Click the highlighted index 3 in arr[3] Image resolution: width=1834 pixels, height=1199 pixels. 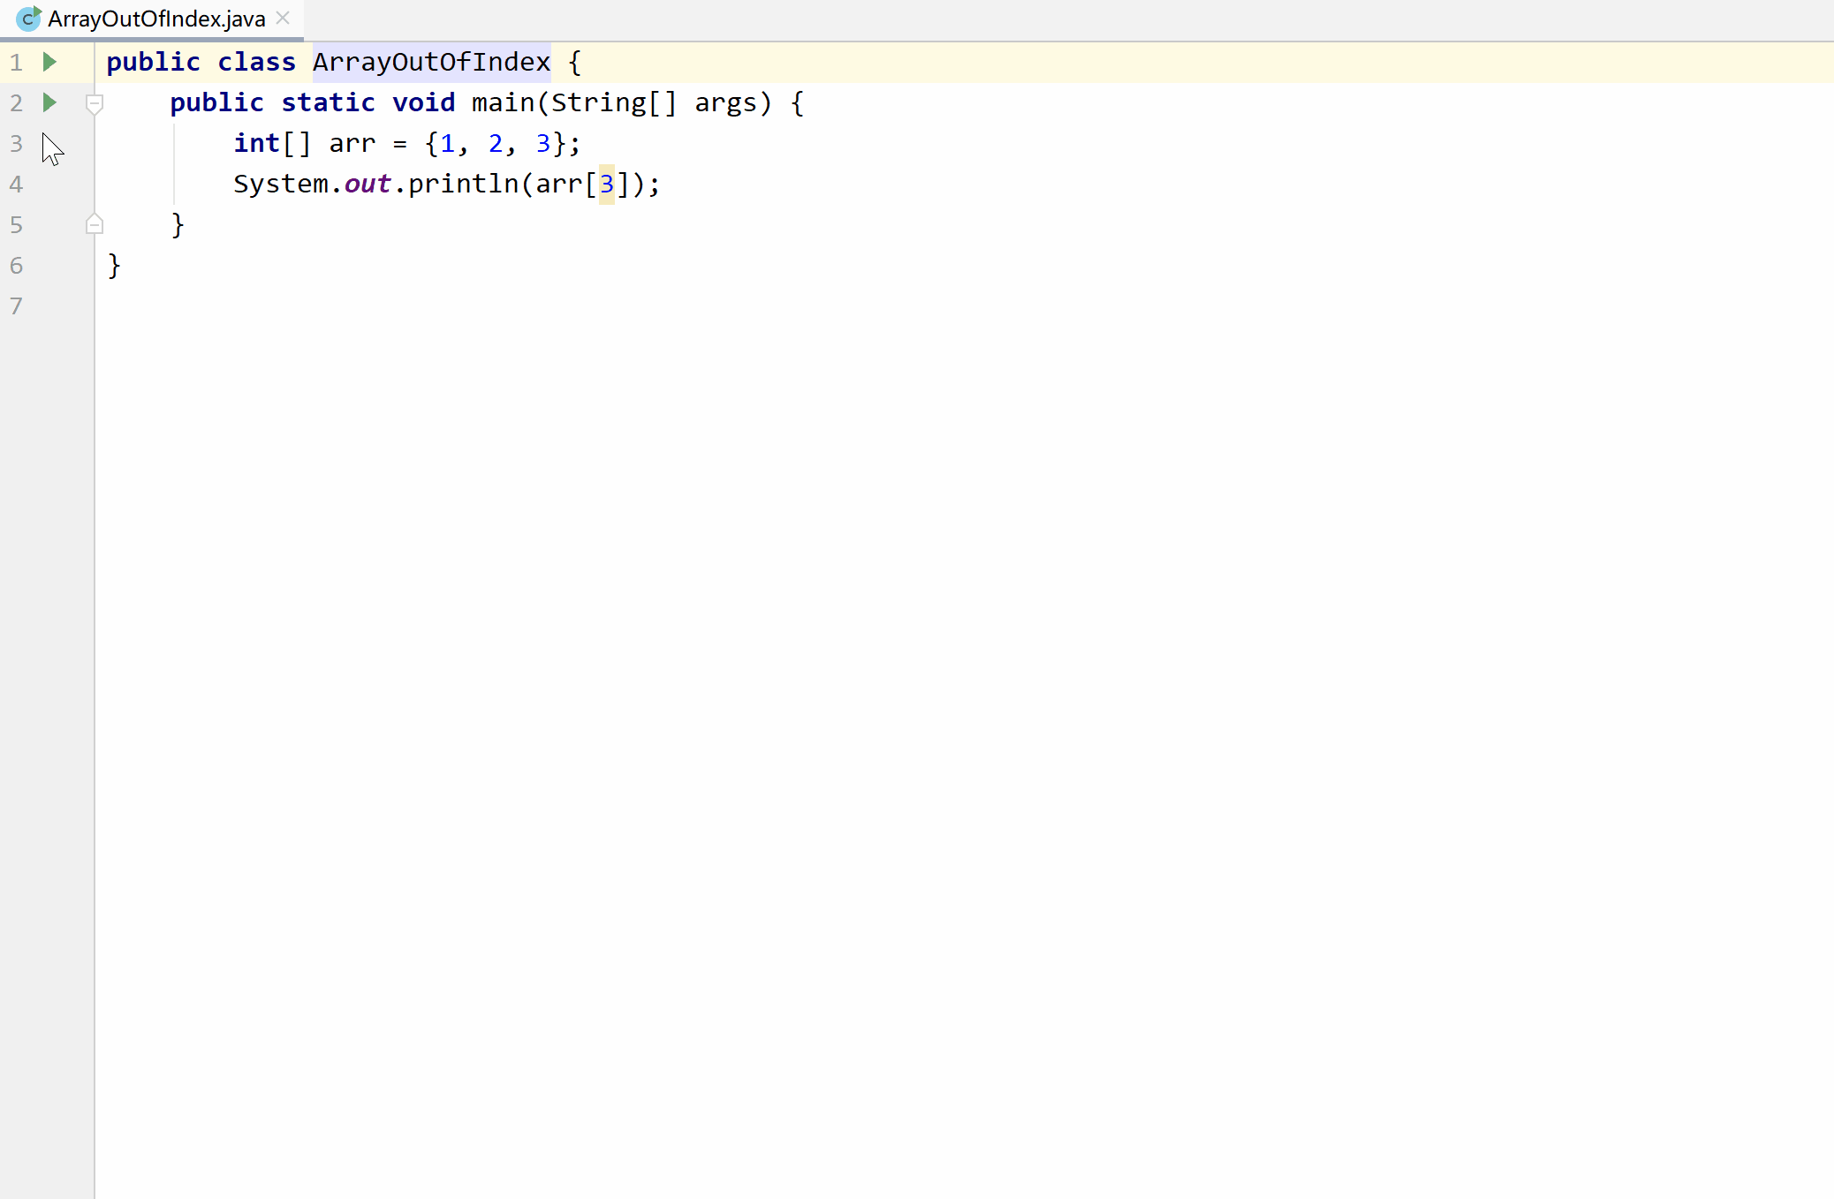pyautogui.click(x=606, y=184)
